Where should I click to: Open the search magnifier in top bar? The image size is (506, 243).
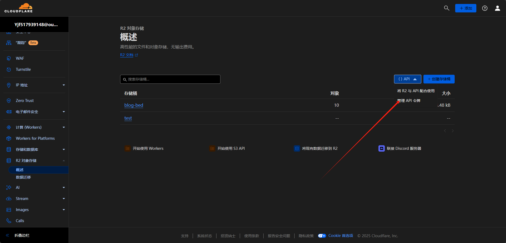[x=447, y=8]
